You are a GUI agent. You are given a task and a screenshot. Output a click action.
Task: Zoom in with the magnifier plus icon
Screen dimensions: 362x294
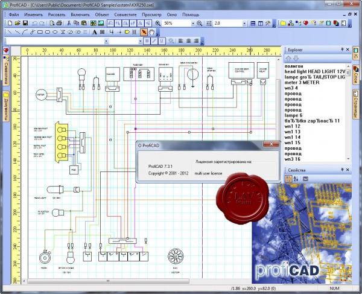coord(157,23)
